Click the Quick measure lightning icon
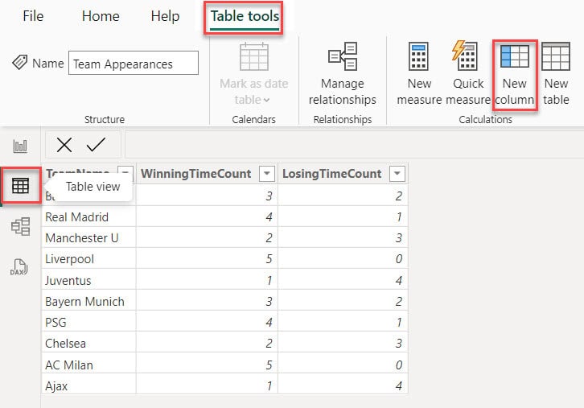This screenshot has height=408, width=584. pos(465,56)
